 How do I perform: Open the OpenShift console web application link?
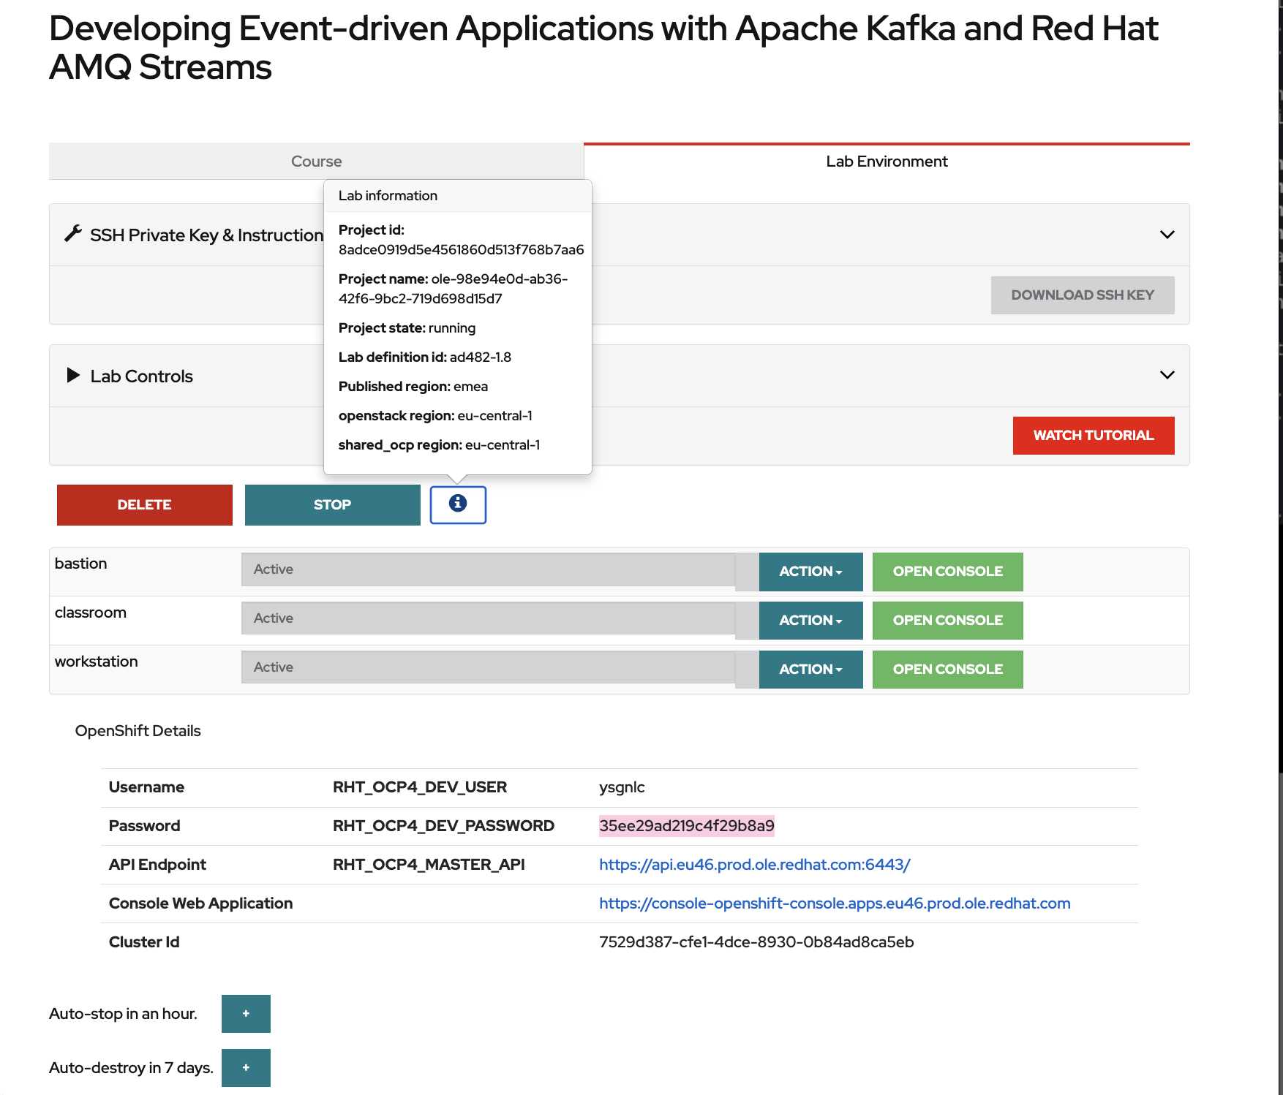(834, 903)
